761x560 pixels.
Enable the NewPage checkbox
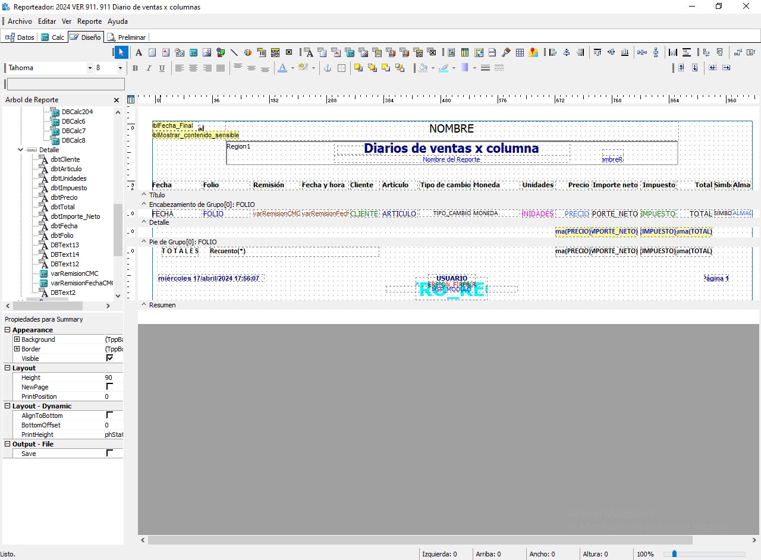click(109, 387)
